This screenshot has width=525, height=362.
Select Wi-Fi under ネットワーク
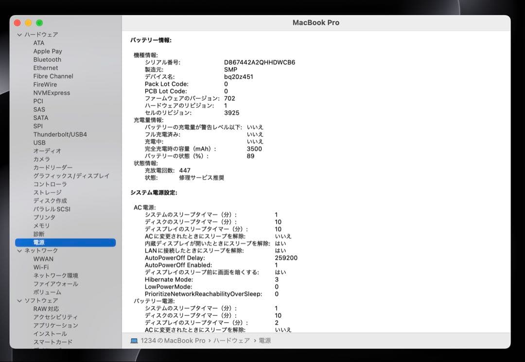pyautogui.click(x=40, y=267)
